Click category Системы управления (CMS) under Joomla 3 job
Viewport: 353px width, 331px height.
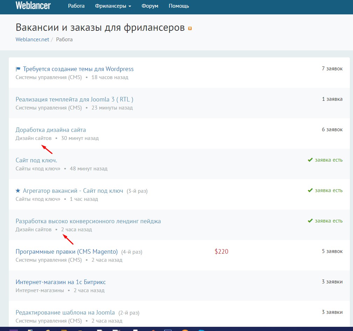pyautogui.click(x=49, y=108)
